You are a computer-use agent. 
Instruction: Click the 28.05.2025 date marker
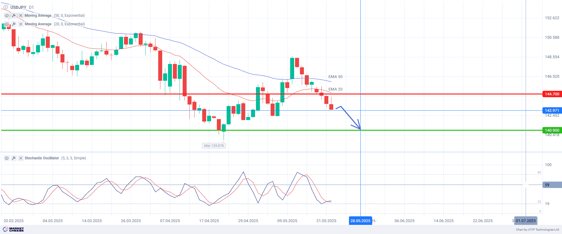pos(360,221)
